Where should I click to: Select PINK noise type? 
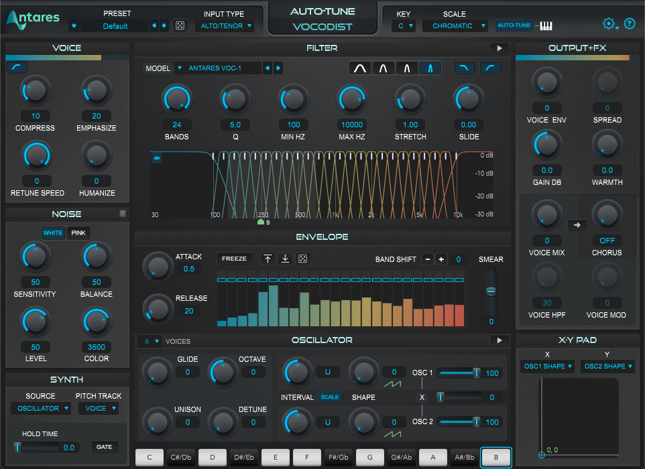pos(78,232)
